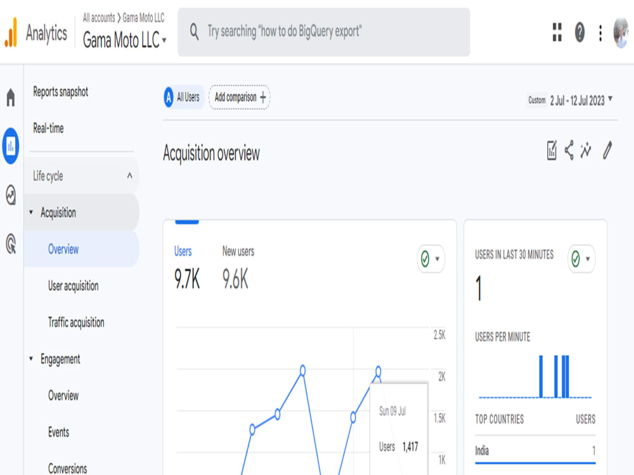Click the USERS IN LAST 30 MINUTES label

[514, 255]
